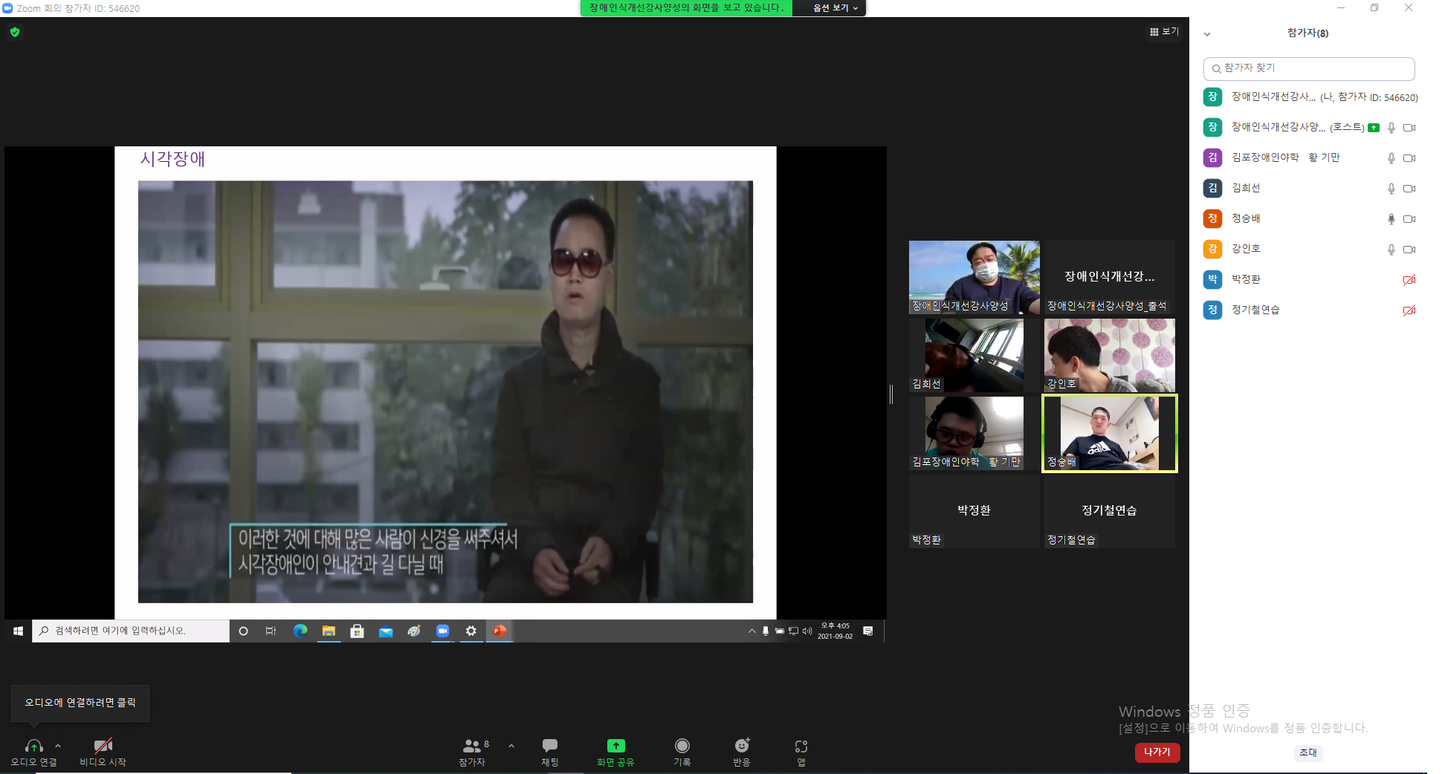Viewport: 1445px width, 774px height.
Task: Click the 오디오에 연결하려면 클릭 tooltip
Action: coord(80,703)
